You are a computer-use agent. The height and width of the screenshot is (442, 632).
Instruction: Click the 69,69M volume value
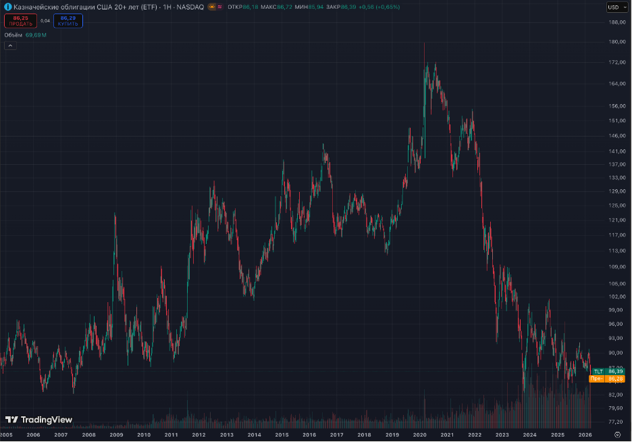(x=36, y=35)
